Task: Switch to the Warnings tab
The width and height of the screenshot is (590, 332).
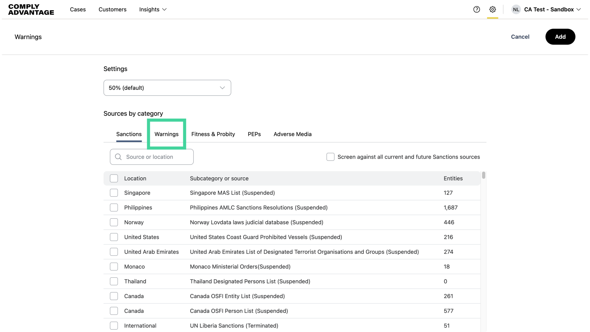Action: [x=166, y=134]
